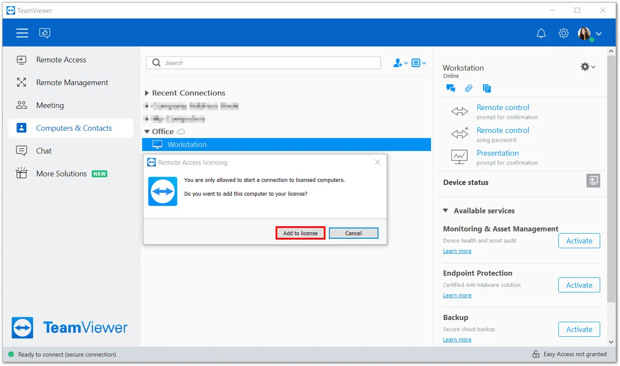Select the Workstation computer entry
Screen dimensions: 620x366
(286, 145)
